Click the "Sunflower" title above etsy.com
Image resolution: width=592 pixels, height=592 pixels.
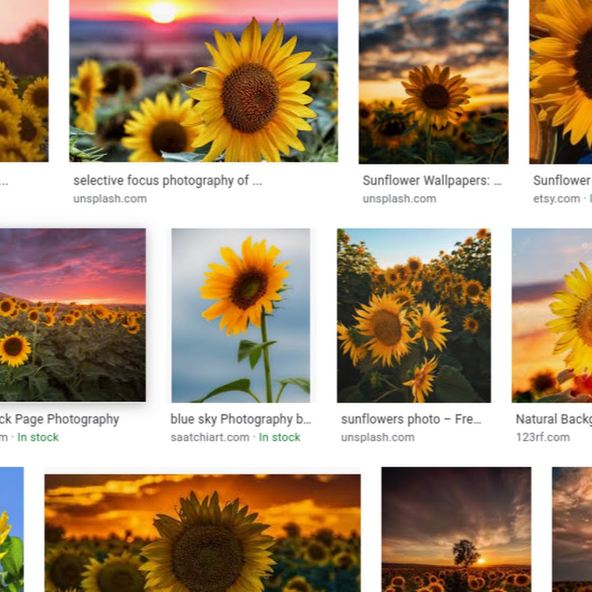pos(562,180)
